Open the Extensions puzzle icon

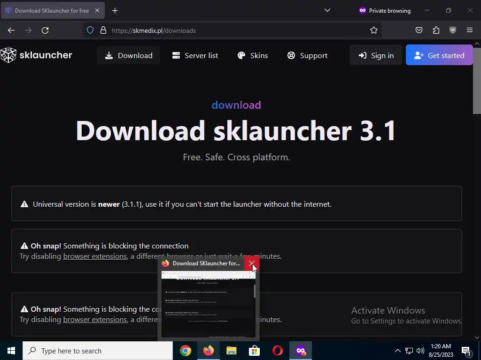(436, 30)
